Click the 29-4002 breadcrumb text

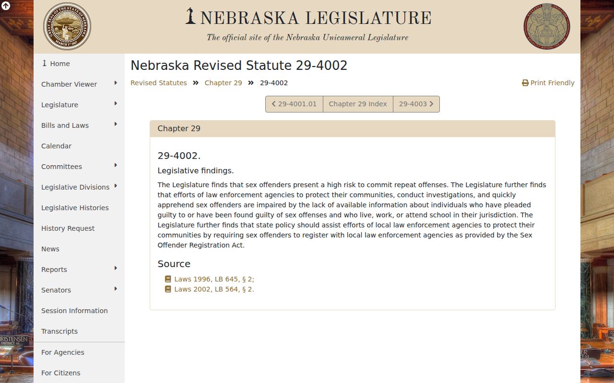tap(274, 83)
